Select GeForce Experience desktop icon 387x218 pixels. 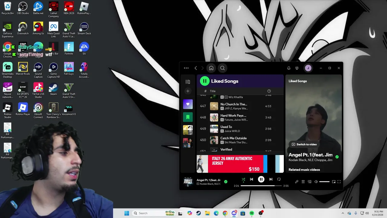tap(8, 30)
